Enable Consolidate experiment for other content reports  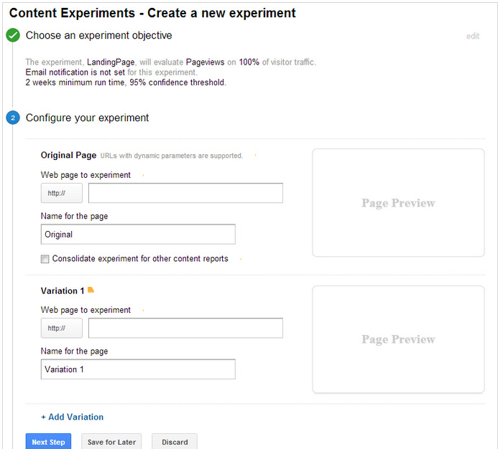click(x=45, y=259)
